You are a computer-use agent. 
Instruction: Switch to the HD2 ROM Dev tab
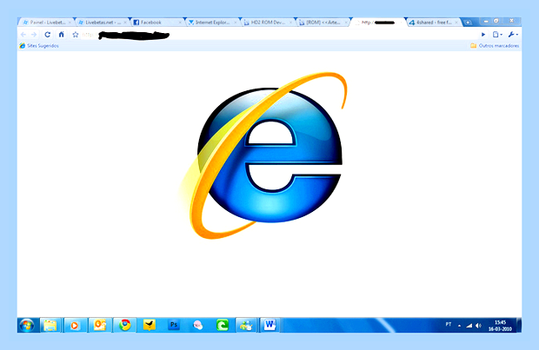pyautogui.click(x=269, y=23)
